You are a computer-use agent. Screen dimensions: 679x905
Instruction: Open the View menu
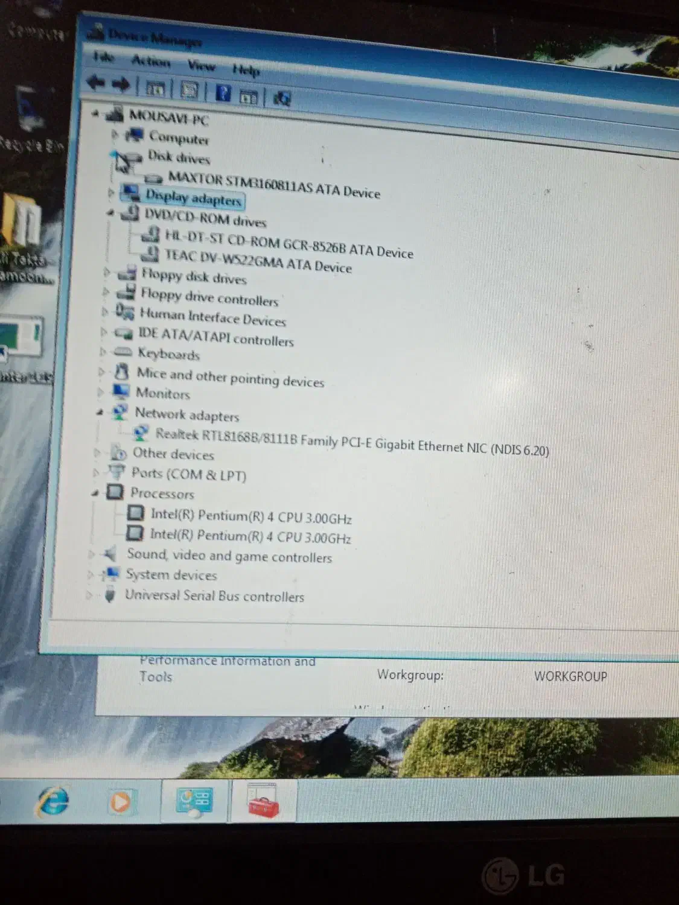pyautogui.click(x=201, y=65)
